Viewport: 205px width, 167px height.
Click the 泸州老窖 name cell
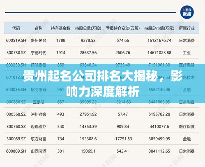pos(39,114)
